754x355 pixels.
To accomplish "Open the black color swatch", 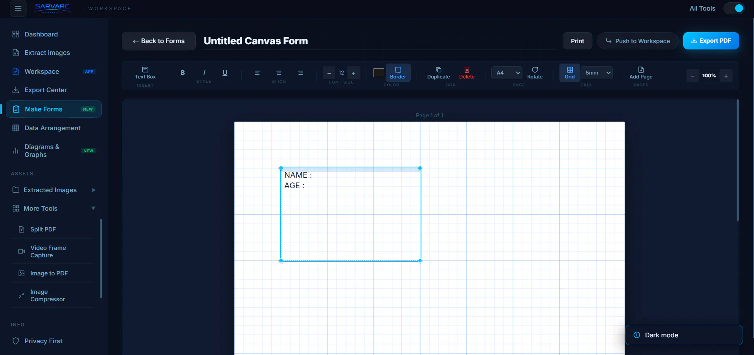I will (379, 73).
